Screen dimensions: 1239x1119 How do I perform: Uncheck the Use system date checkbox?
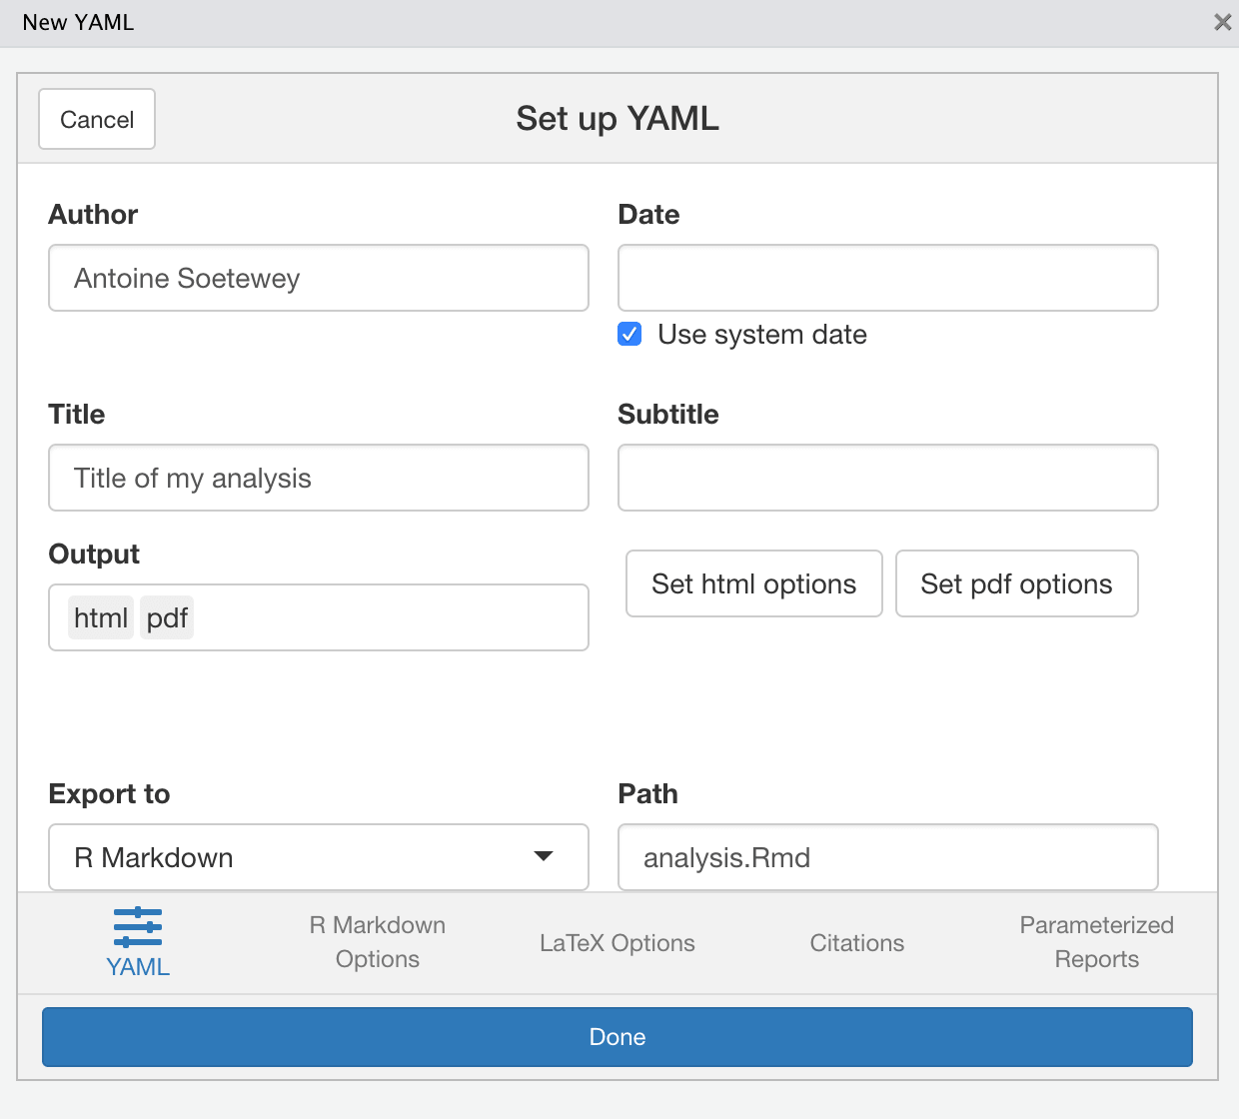629,334
